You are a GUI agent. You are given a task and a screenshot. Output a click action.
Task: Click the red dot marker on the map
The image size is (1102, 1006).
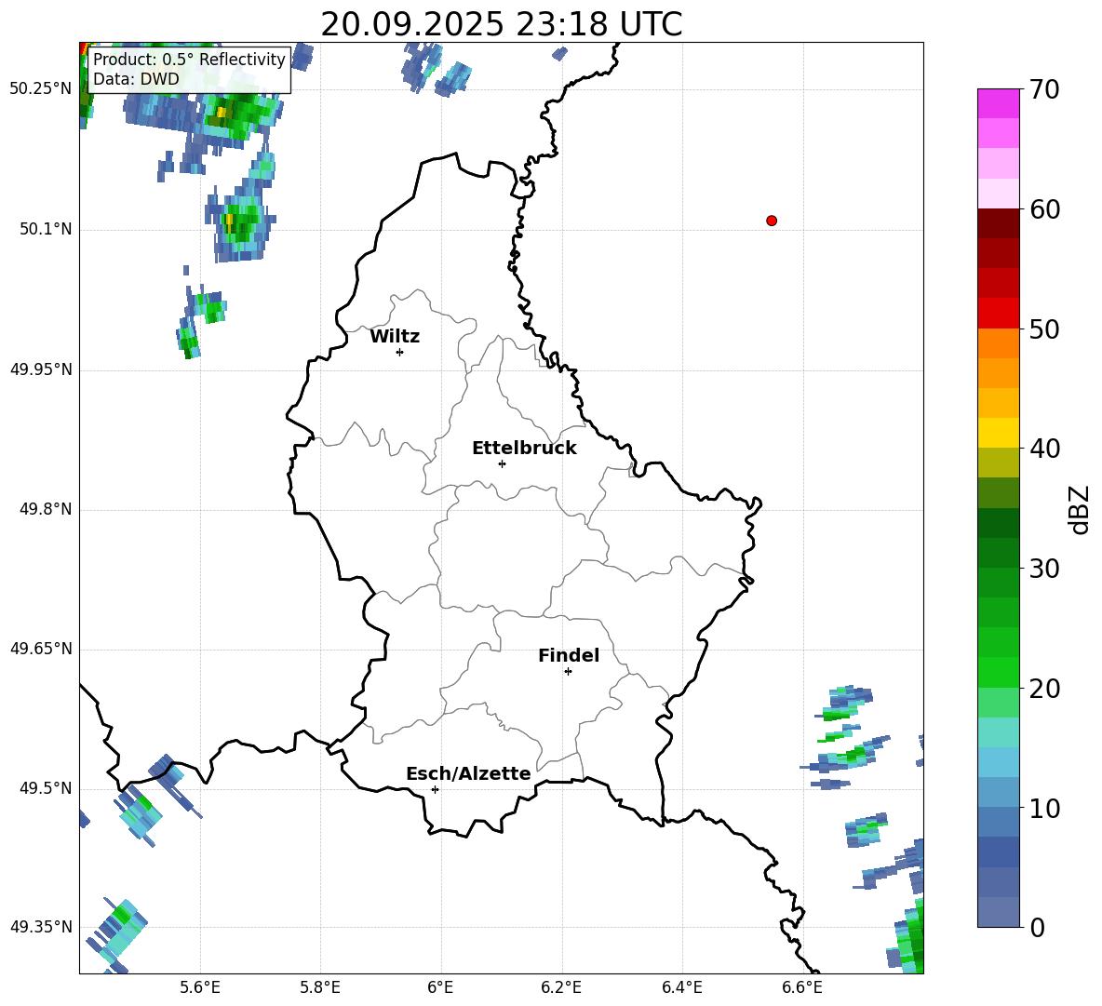pos(772,221)
